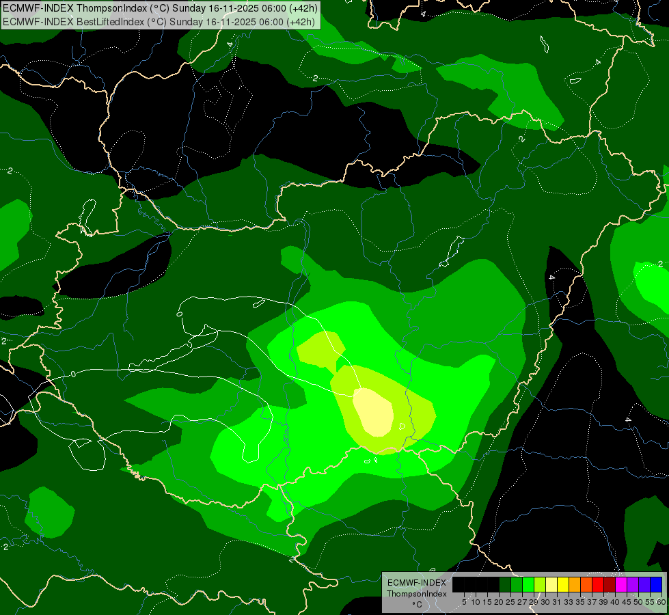Click the legend tick label 60
Viewport: 669px width, 615px height.
pos(661,602)
